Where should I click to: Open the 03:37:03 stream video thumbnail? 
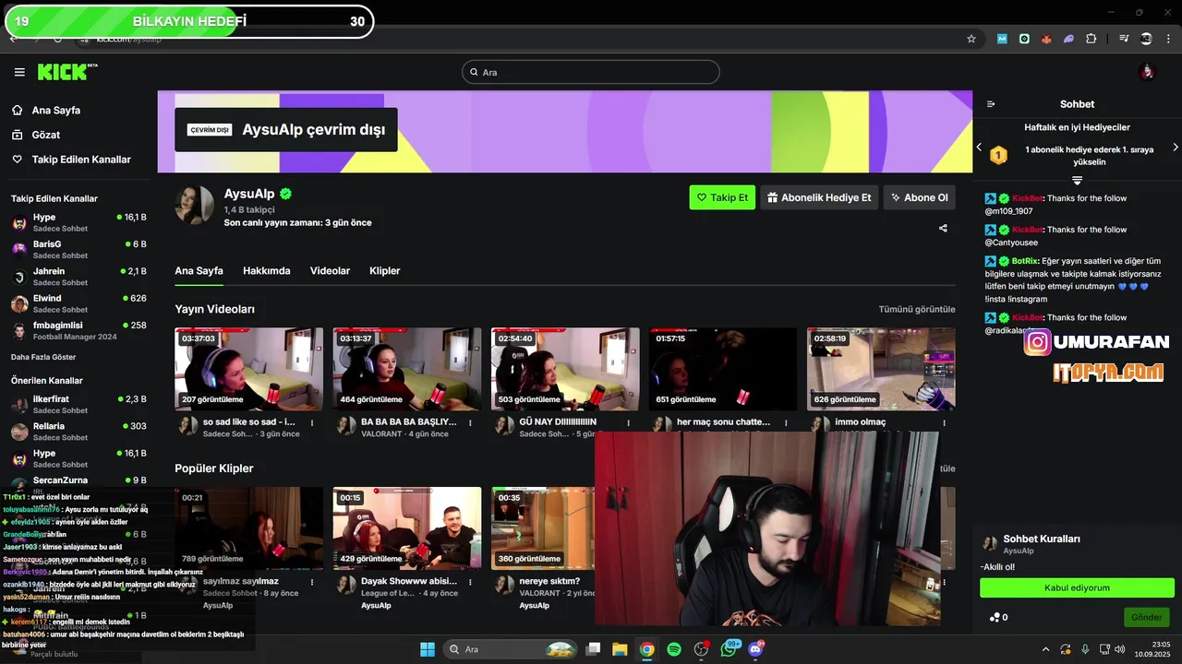249,369
